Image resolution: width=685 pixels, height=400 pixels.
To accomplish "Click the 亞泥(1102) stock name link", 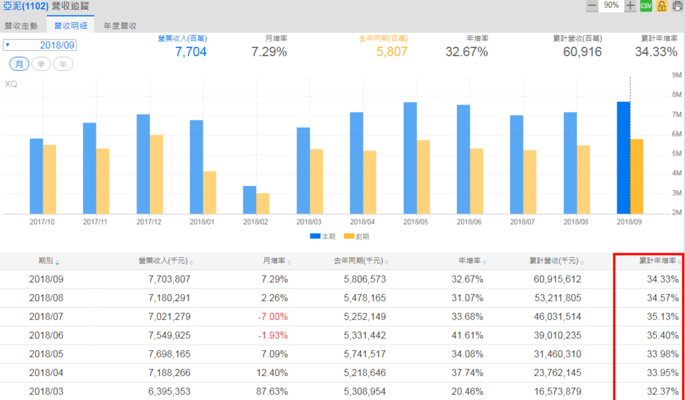I will 26,7.
